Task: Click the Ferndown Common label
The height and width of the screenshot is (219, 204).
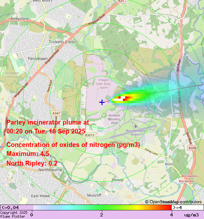Action: [12, 75]
